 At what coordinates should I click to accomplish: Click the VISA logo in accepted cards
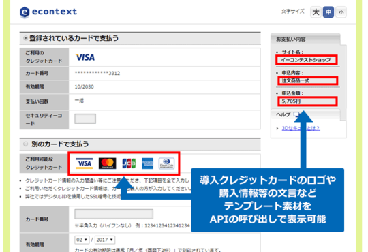click(85, 163)
